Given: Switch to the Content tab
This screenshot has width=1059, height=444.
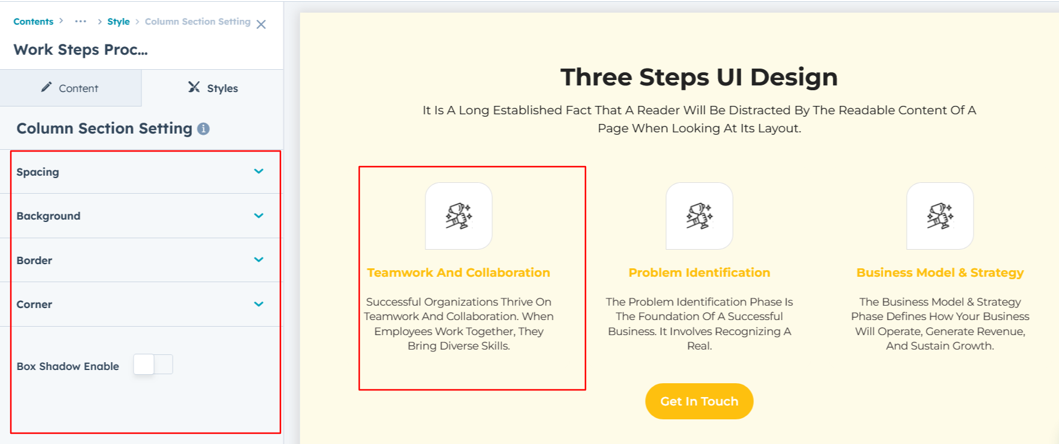Looking at the screenshot, I should point(71,88).
